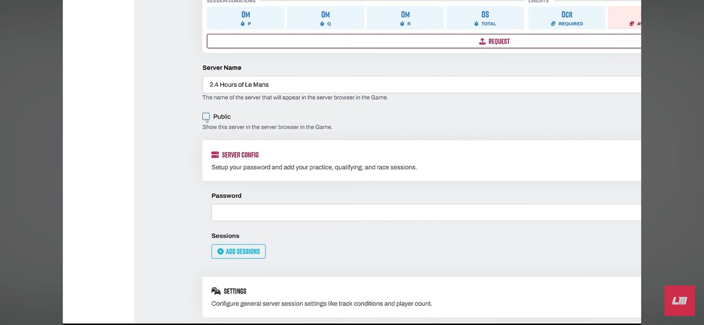This screenshot has height=325, width=704.
Task: Enable the Public checkbox
Action: pos(206,116)
